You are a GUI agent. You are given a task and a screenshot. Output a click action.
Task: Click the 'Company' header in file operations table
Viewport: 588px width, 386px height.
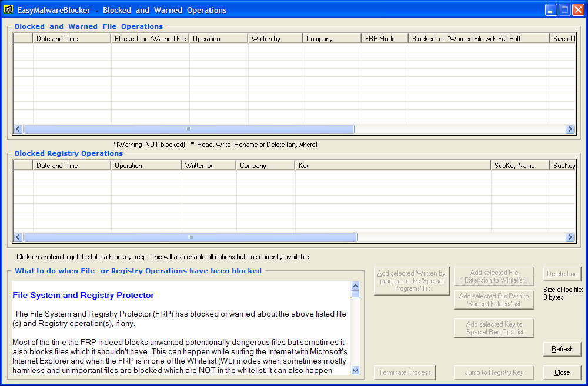pyautogui.click(x=332, y=38)
